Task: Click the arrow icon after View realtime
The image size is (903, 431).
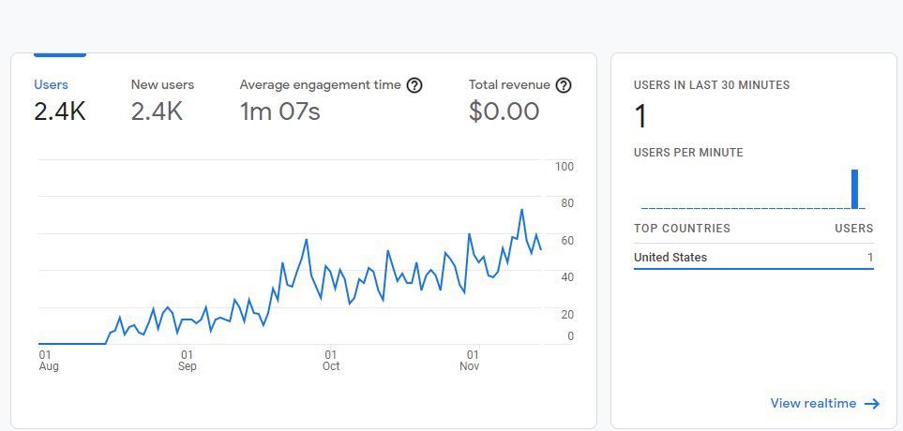Action: (872, 404)
